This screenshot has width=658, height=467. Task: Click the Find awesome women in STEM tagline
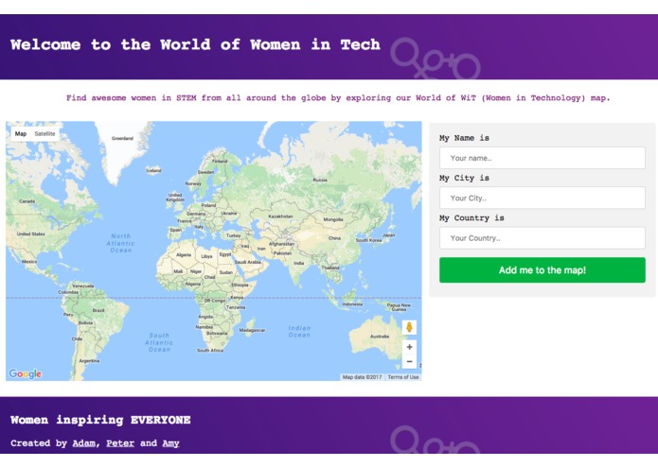pyautogui.click(x=338, y=98)
